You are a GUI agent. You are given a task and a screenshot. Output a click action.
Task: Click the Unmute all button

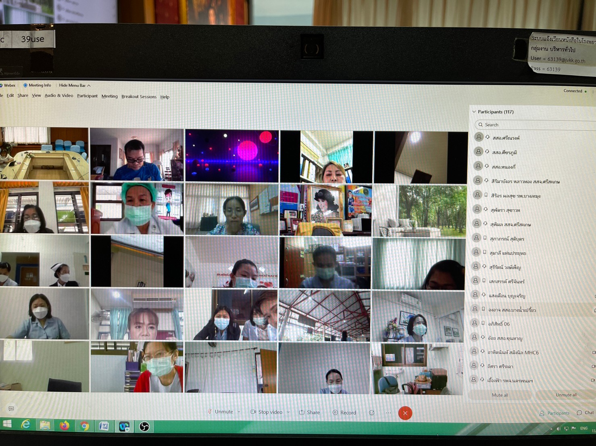pyautogui.click(x=566, y=395)
